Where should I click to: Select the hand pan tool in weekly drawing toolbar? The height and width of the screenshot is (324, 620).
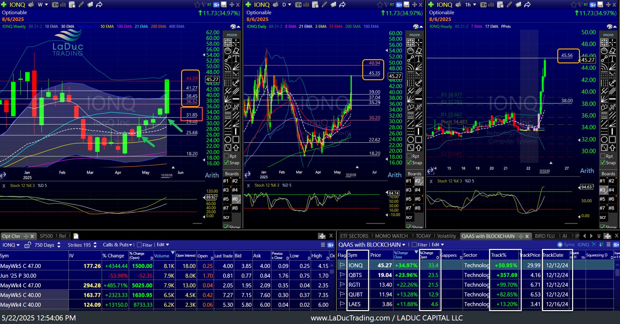coord(228,50)
